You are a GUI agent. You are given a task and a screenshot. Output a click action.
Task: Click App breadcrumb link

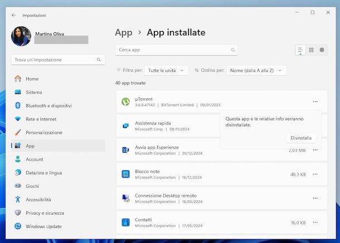124,32
